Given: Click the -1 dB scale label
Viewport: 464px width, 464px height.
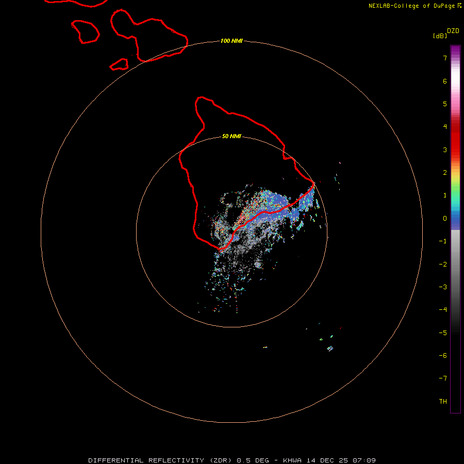Looking at the screenshot, I should (443, 241).
